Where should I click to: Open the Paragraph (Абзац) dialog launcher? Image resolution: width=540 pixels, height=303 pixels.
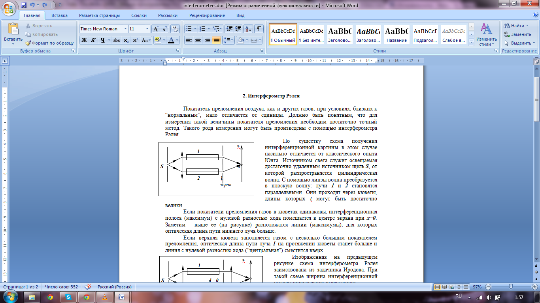click(x=261, y=51)
